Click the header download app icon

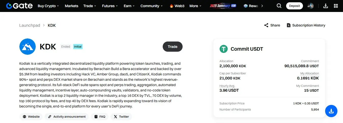click(325, 6)
